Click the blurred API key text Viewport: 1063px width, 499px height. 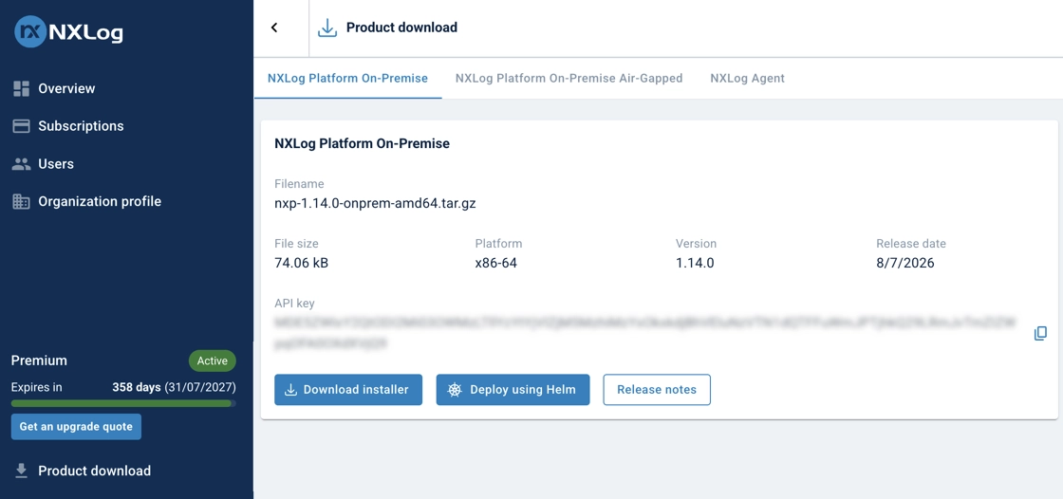(x=645, y=334)
